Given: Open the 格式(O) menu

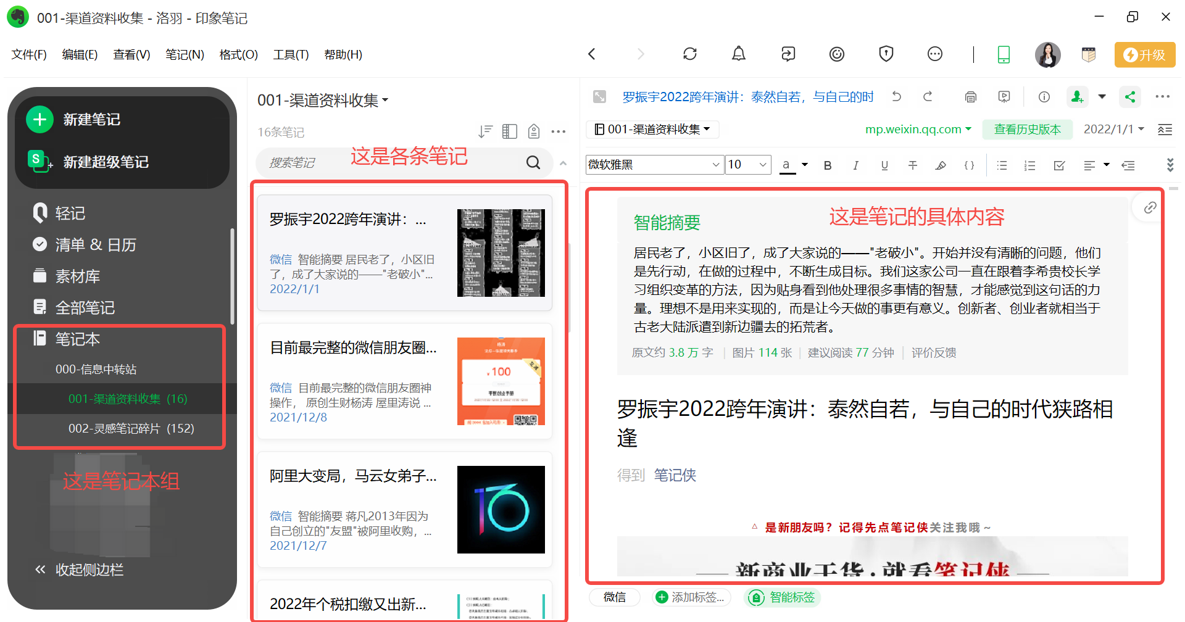Looking at the screenshot, I should pyautogui.click(x=238, y=55).
